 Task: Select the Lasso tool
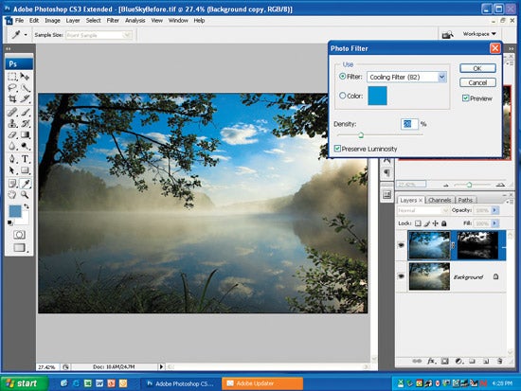pos(12,88)
